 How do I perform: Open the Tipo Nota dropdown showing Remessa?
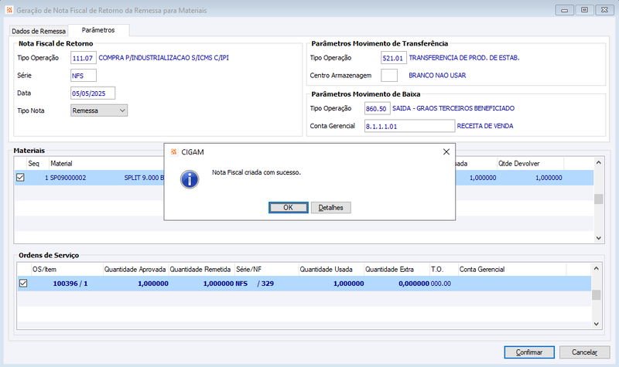(99, 110)
